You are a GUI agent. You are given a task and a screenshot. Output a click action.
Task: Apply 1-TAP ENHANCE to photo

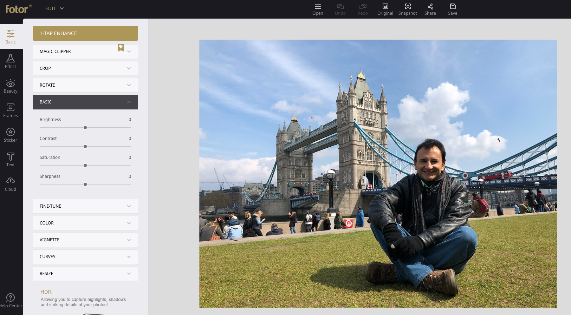pyautogui.click(x=85, y=33)
